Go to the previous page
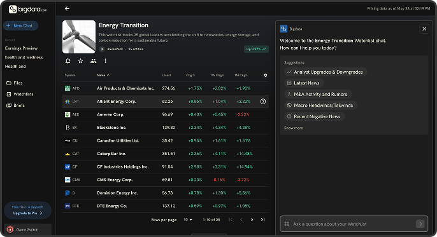 (x=241, y=220)
